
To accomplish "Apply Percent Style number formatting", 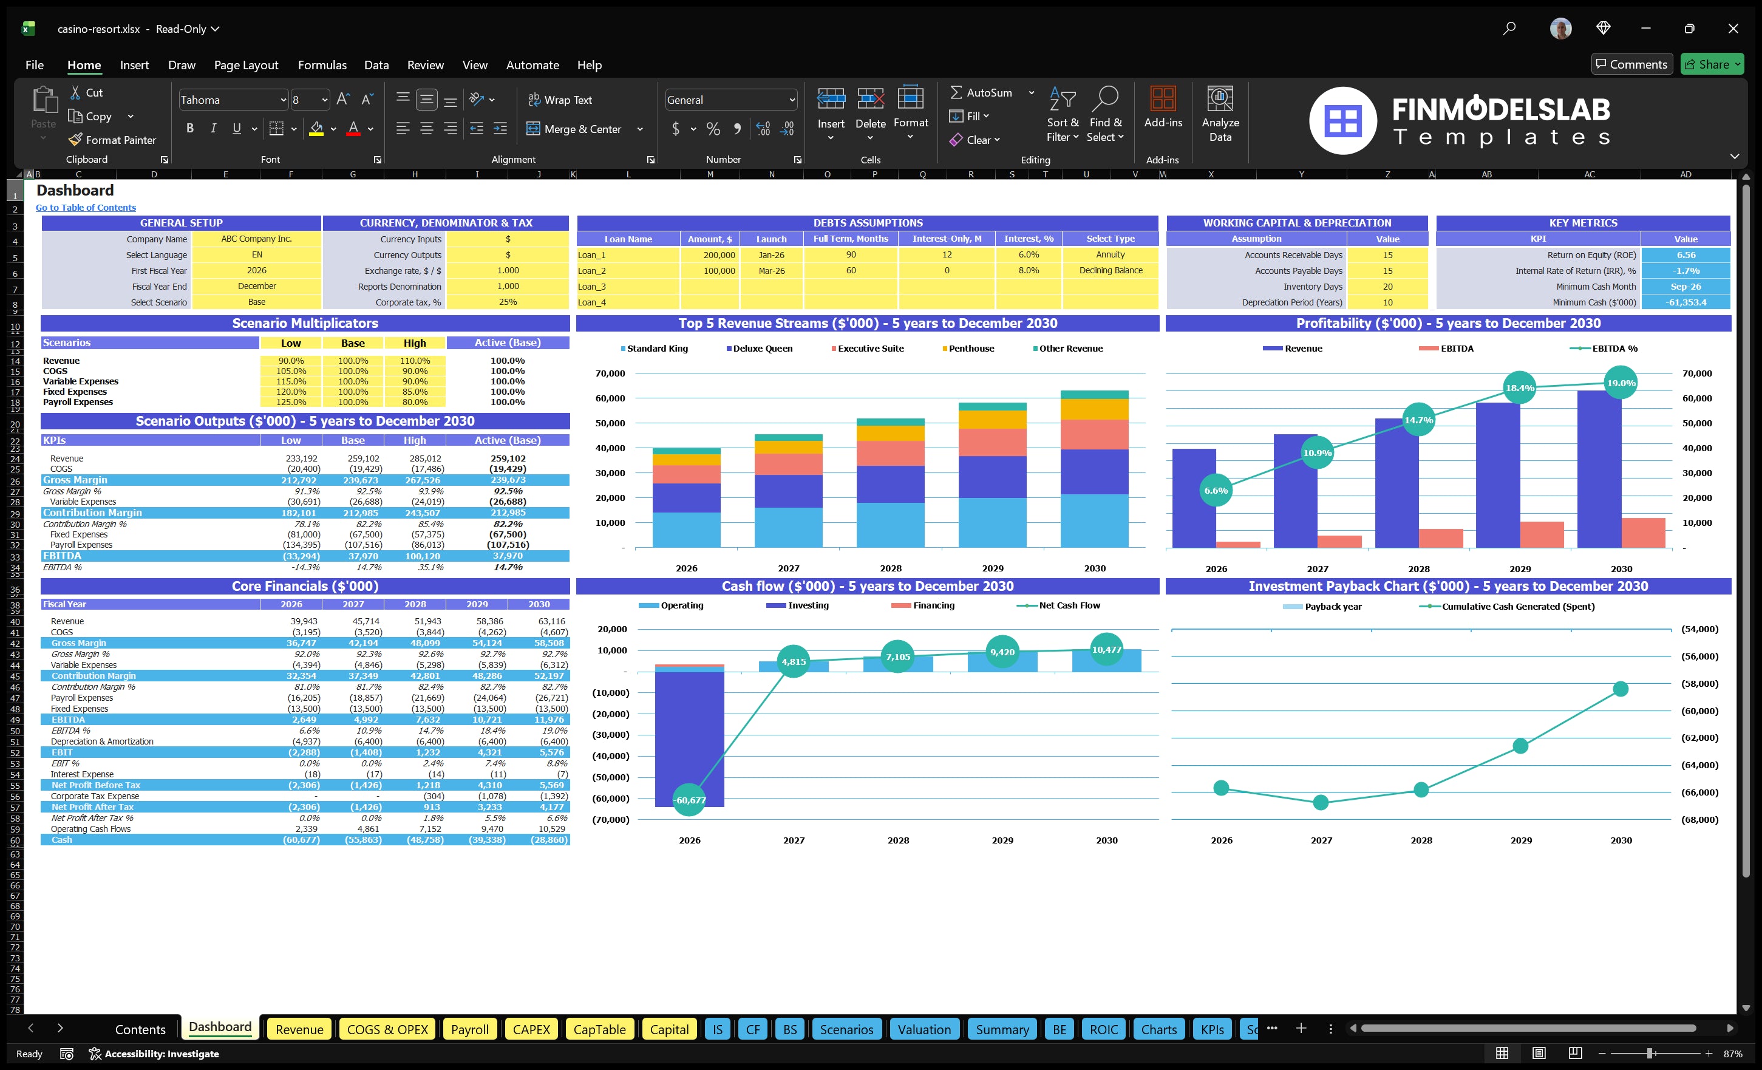I will (x=713, y=129).
